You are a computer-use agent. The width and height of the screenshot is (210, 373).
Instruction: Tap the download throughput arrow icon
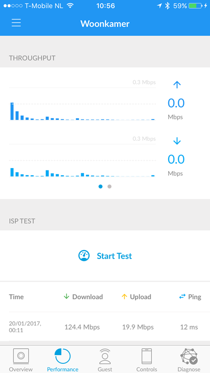point(177,141)
